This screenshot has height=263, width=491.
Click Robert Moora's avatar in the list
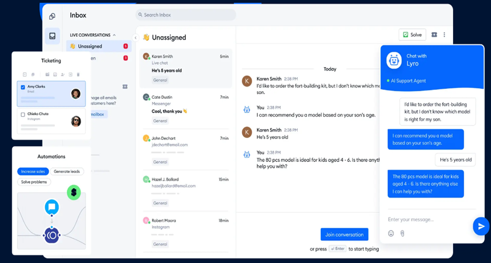(146, 220)
